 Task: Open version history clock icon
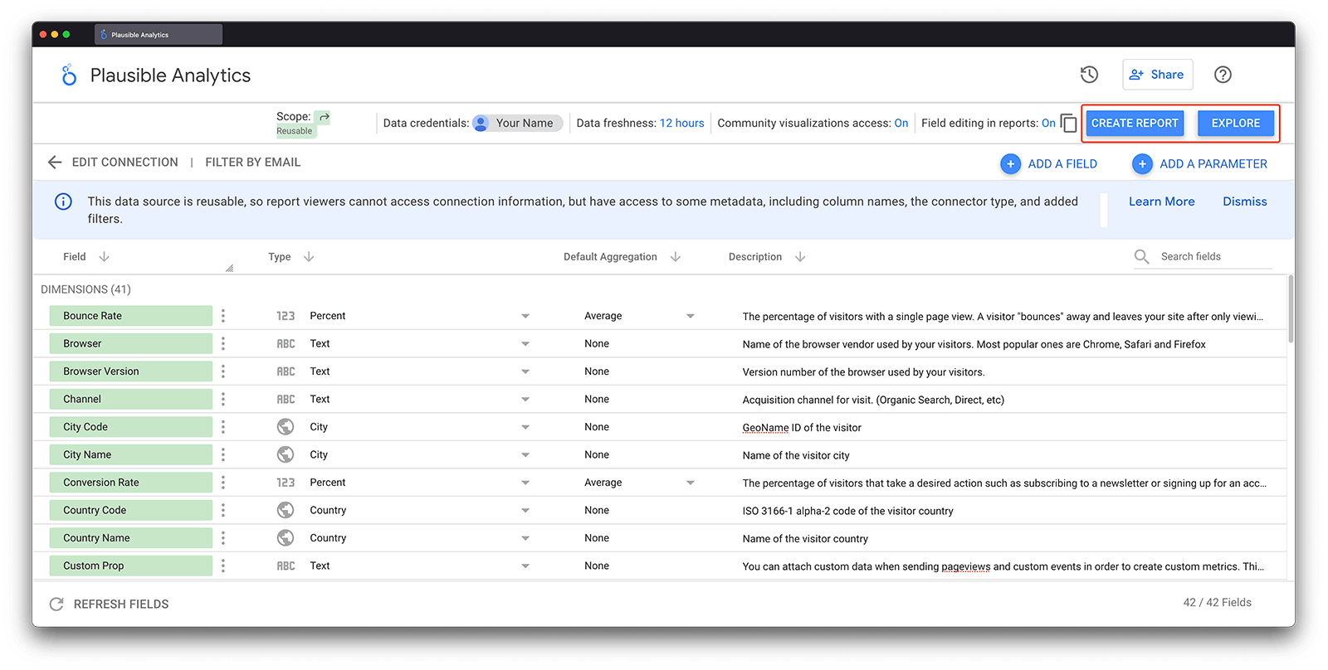(x=1089, y=75)
